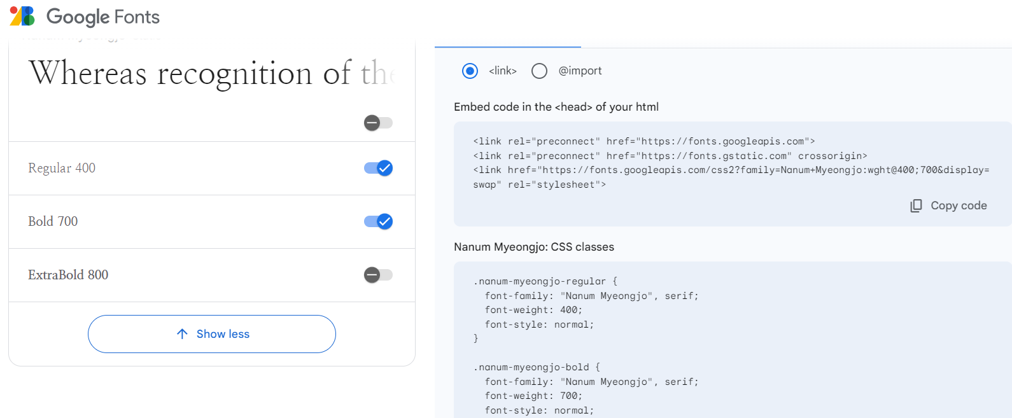Screen dimensions: 1012x418
Task: Click the fonts.googleapis.com preconnect line
Action: [x=644, y=141]
